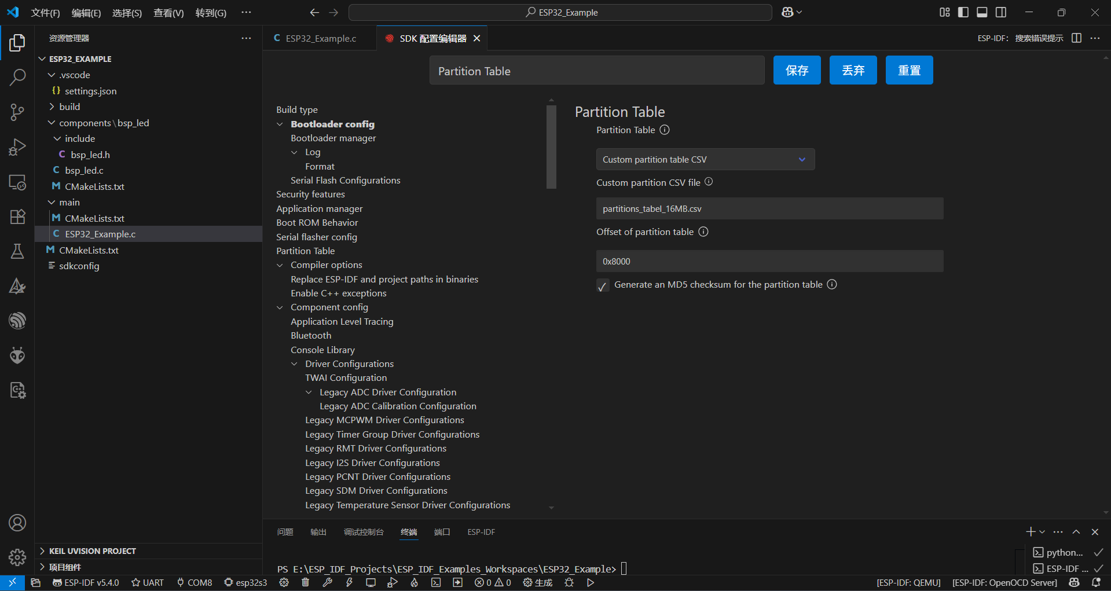Open Run and Debug view
The image size is (1111, 591).
click(x=17, y=147)
